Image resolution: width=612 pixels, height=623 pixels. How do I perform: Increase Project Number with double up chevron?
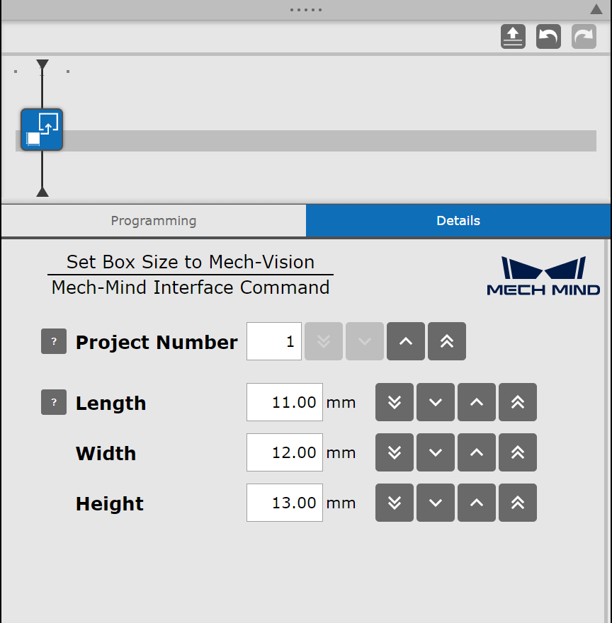coord(447,341)
